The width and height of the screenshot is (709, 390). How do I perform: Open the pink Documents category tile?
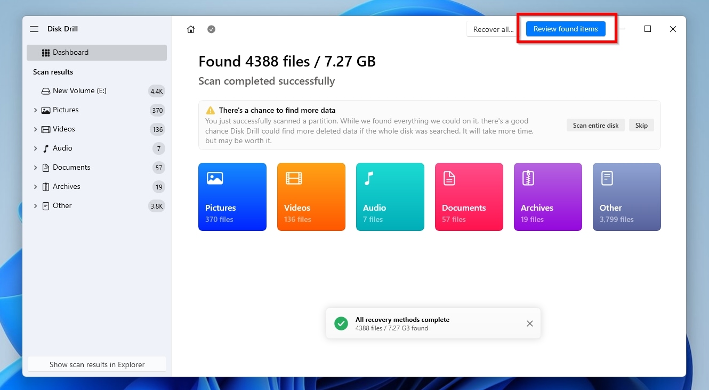(x=469, y=196)
